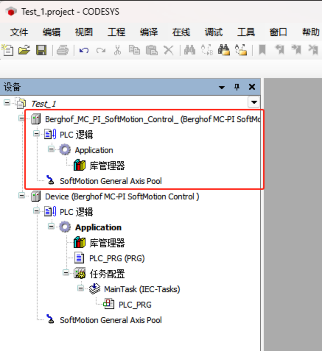Screen dimensions: 322x351
Task: Select Device (Berghof MC-PI SoftMotion Control) label
Action: click(x=122, y=196)
